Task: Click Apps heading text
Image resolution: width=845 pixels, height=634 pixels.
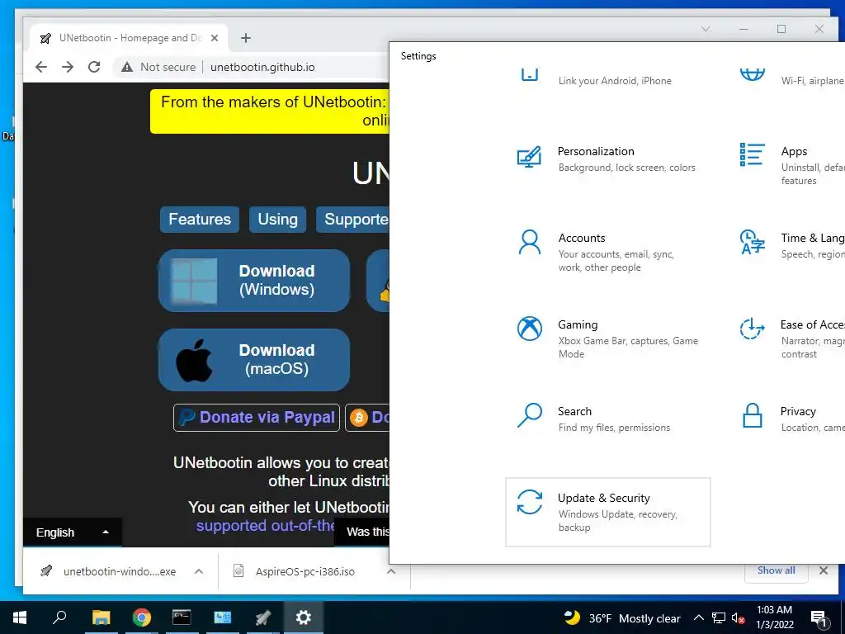Action: (795, 152)
